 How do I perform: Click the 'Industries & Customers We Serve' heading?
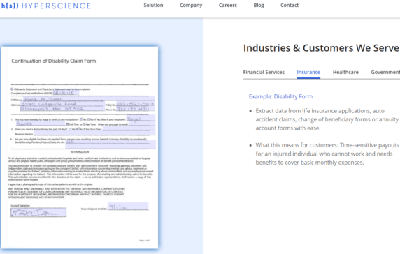[x=321, y=48]
